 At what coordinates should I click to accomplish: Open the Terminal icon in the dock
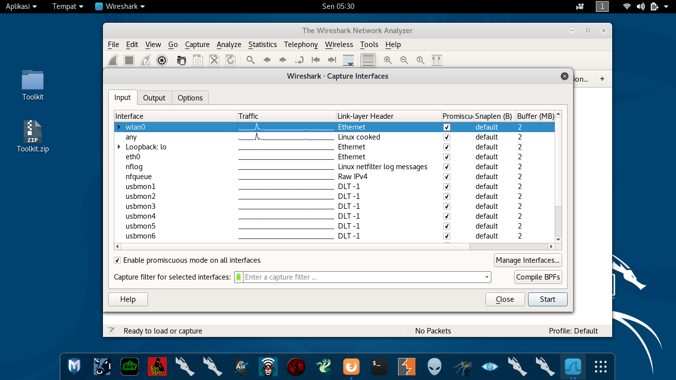379,366
